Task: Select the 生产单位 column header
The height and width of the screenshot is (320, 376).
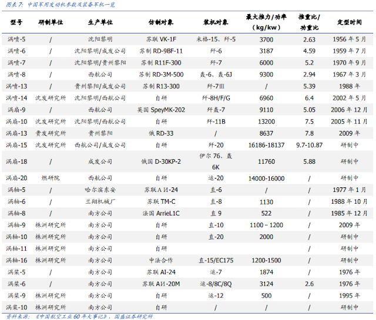Action: point(100,22)
